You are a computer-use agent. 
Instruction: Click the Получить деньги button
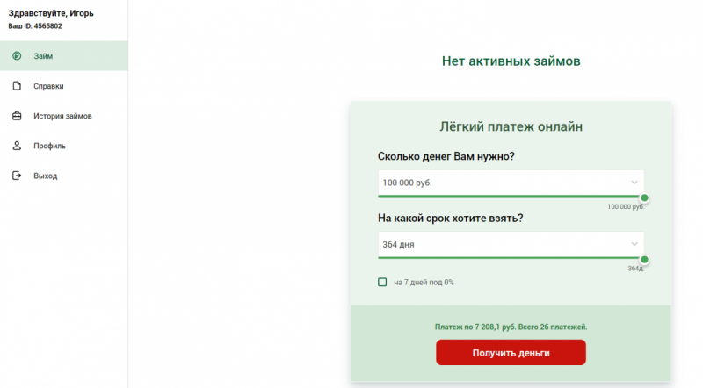511,353
